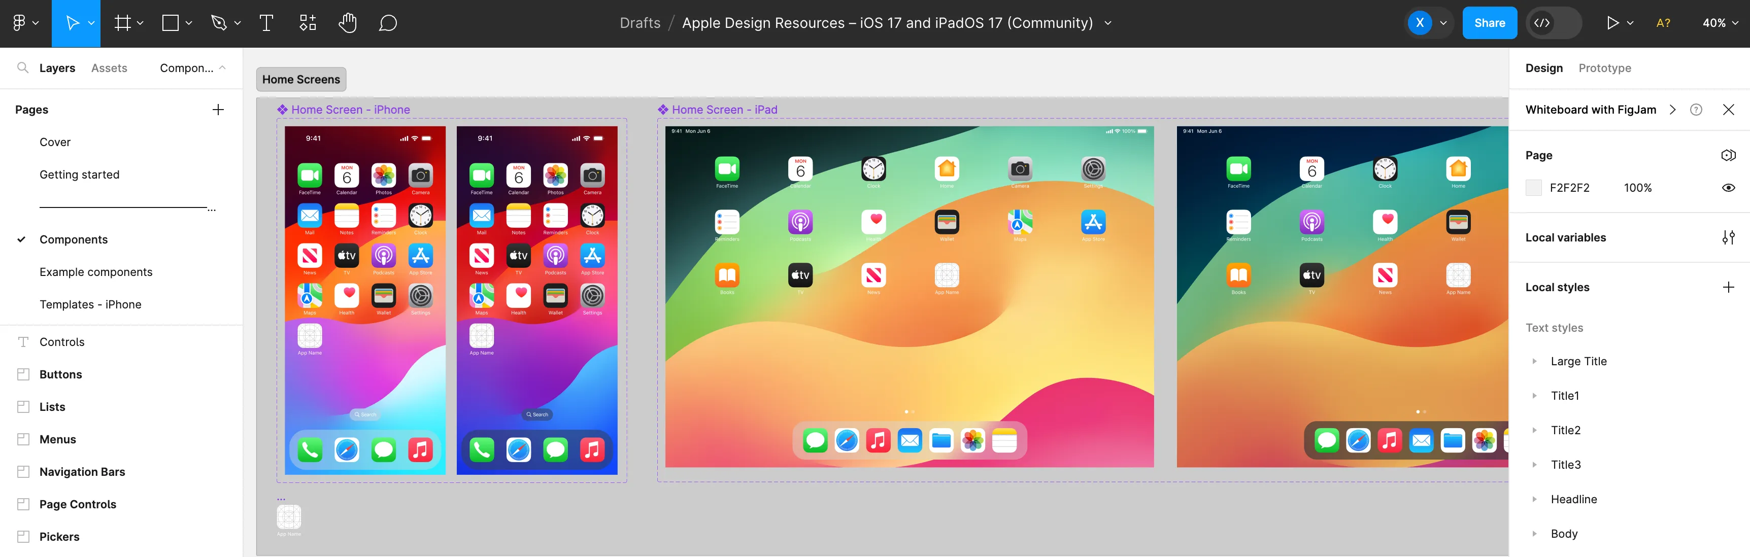
Task: Add a new page with the plus icon
Action: click(217, 109)
